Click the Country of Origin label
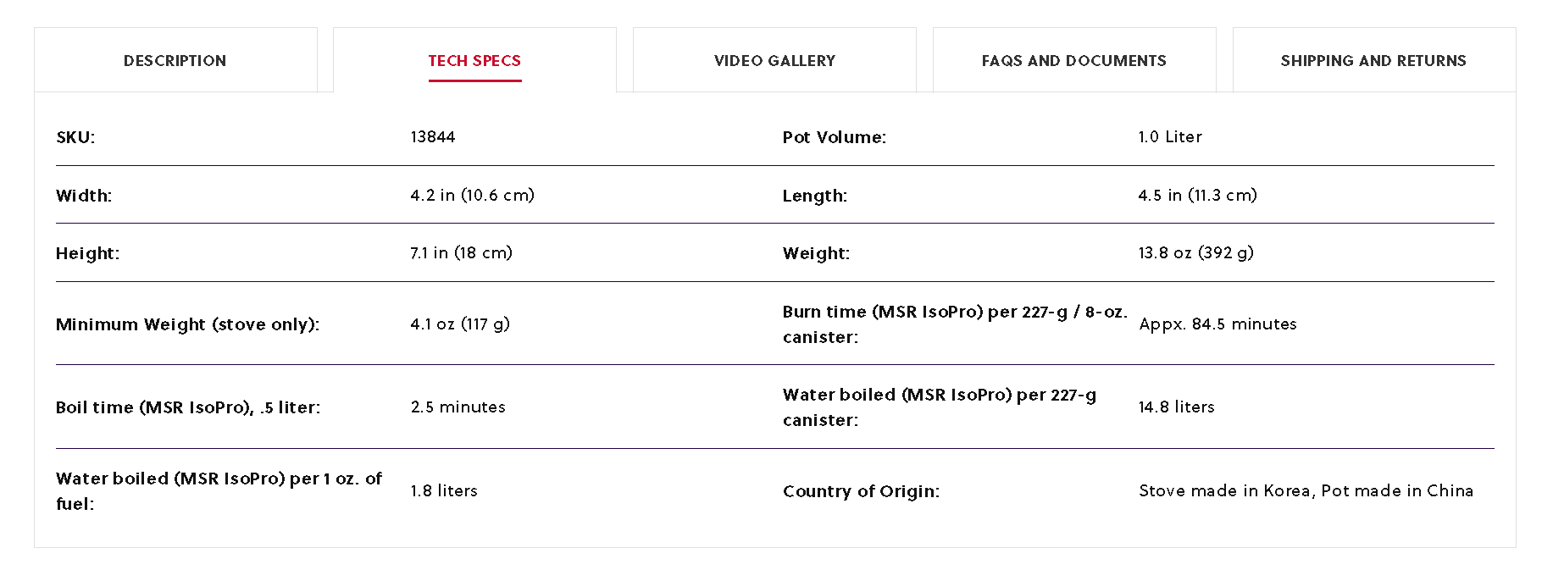Viewport: 1553px width, 570px height. 861,491
